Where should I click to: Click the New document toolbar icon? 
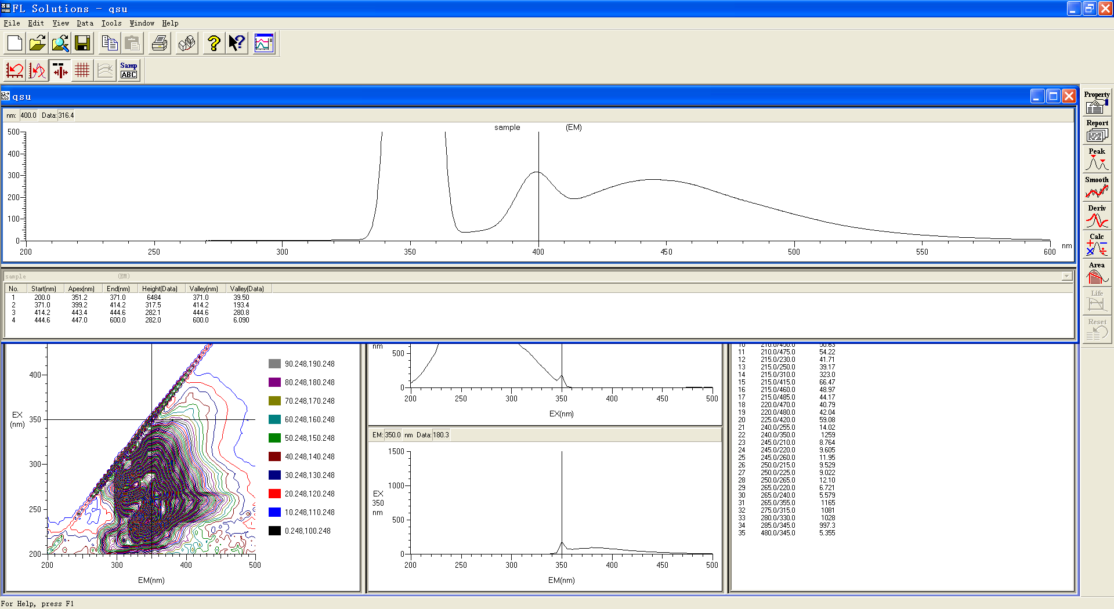click(x=15, y=43)
